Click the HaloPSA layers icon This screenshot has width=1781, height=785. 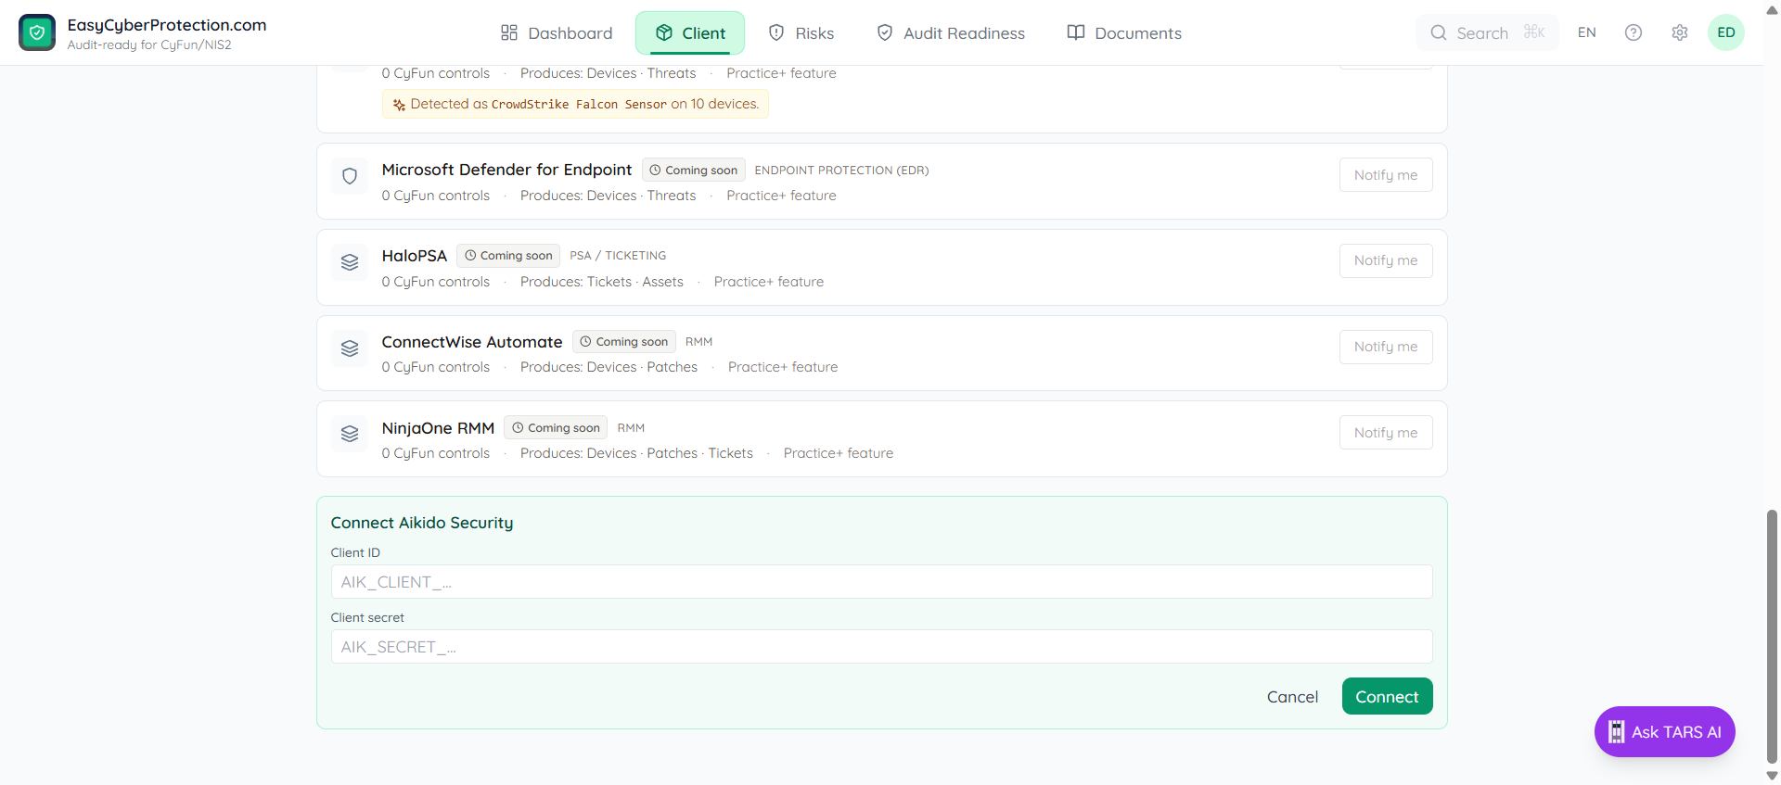[x=350, y=262]
